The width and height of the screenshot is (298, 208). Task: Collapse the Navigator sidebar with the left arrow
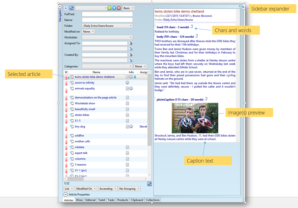(x=60, y=7)
